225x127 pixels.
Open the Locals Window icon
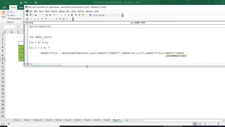point(57,19)
